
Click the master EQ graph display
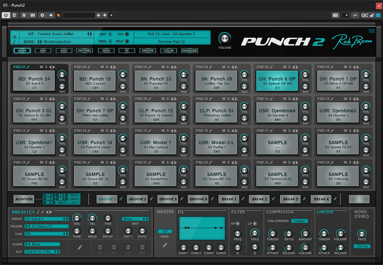click(202, 228)
